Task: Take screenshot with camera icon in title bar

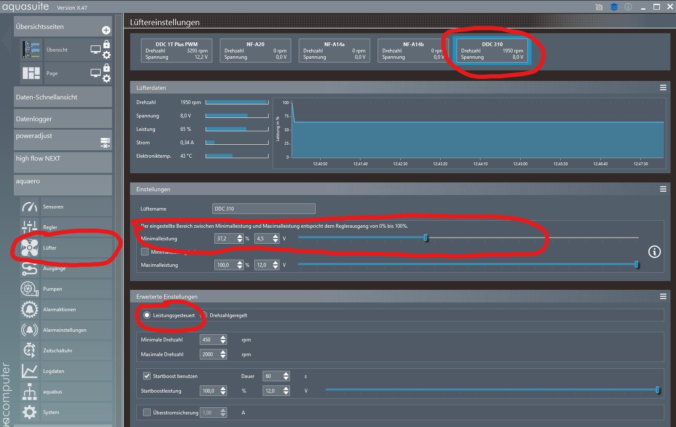Action: 599,7
